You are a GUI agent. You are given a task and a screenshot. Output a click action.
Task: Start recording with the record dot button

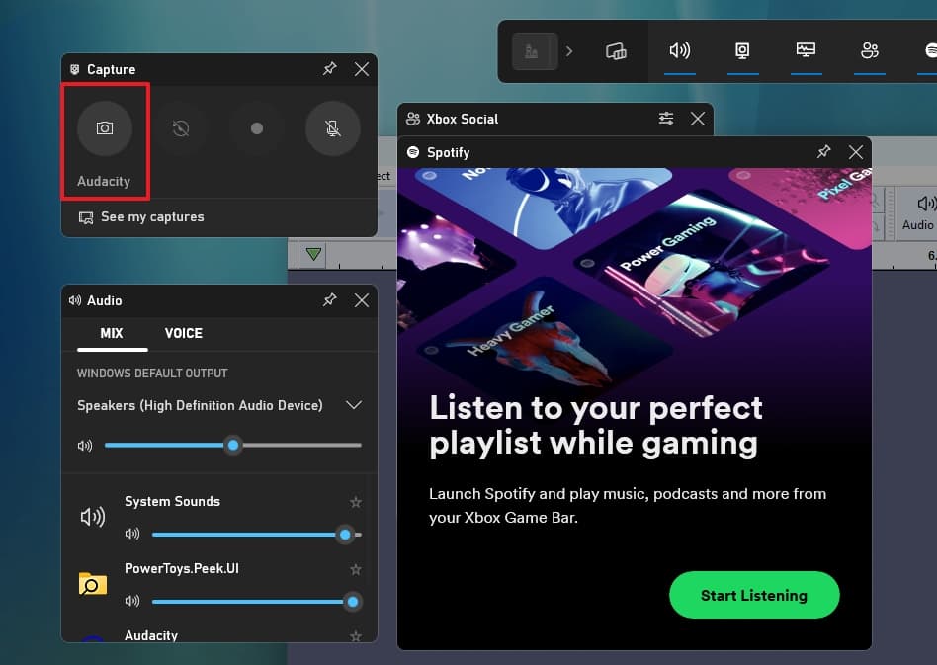click(x=257, y=128)
